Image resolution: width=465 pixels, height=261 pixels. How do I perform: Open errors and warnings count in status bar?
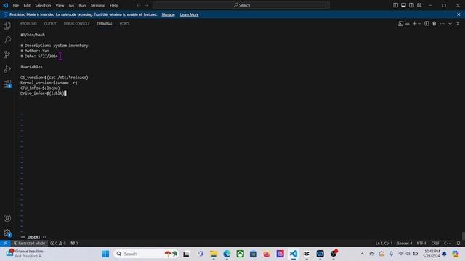pos(58,243)
